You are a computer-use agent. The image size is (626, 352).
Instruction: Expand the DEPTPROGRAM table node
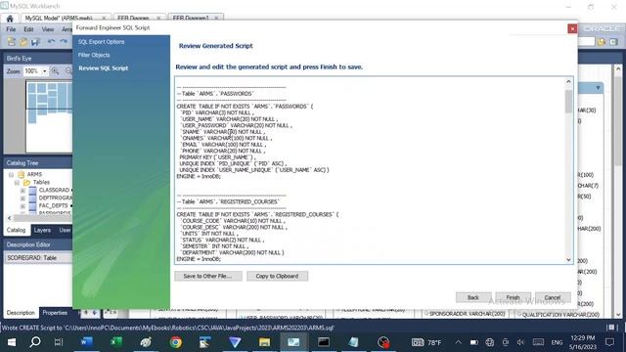tap(22, 198)
